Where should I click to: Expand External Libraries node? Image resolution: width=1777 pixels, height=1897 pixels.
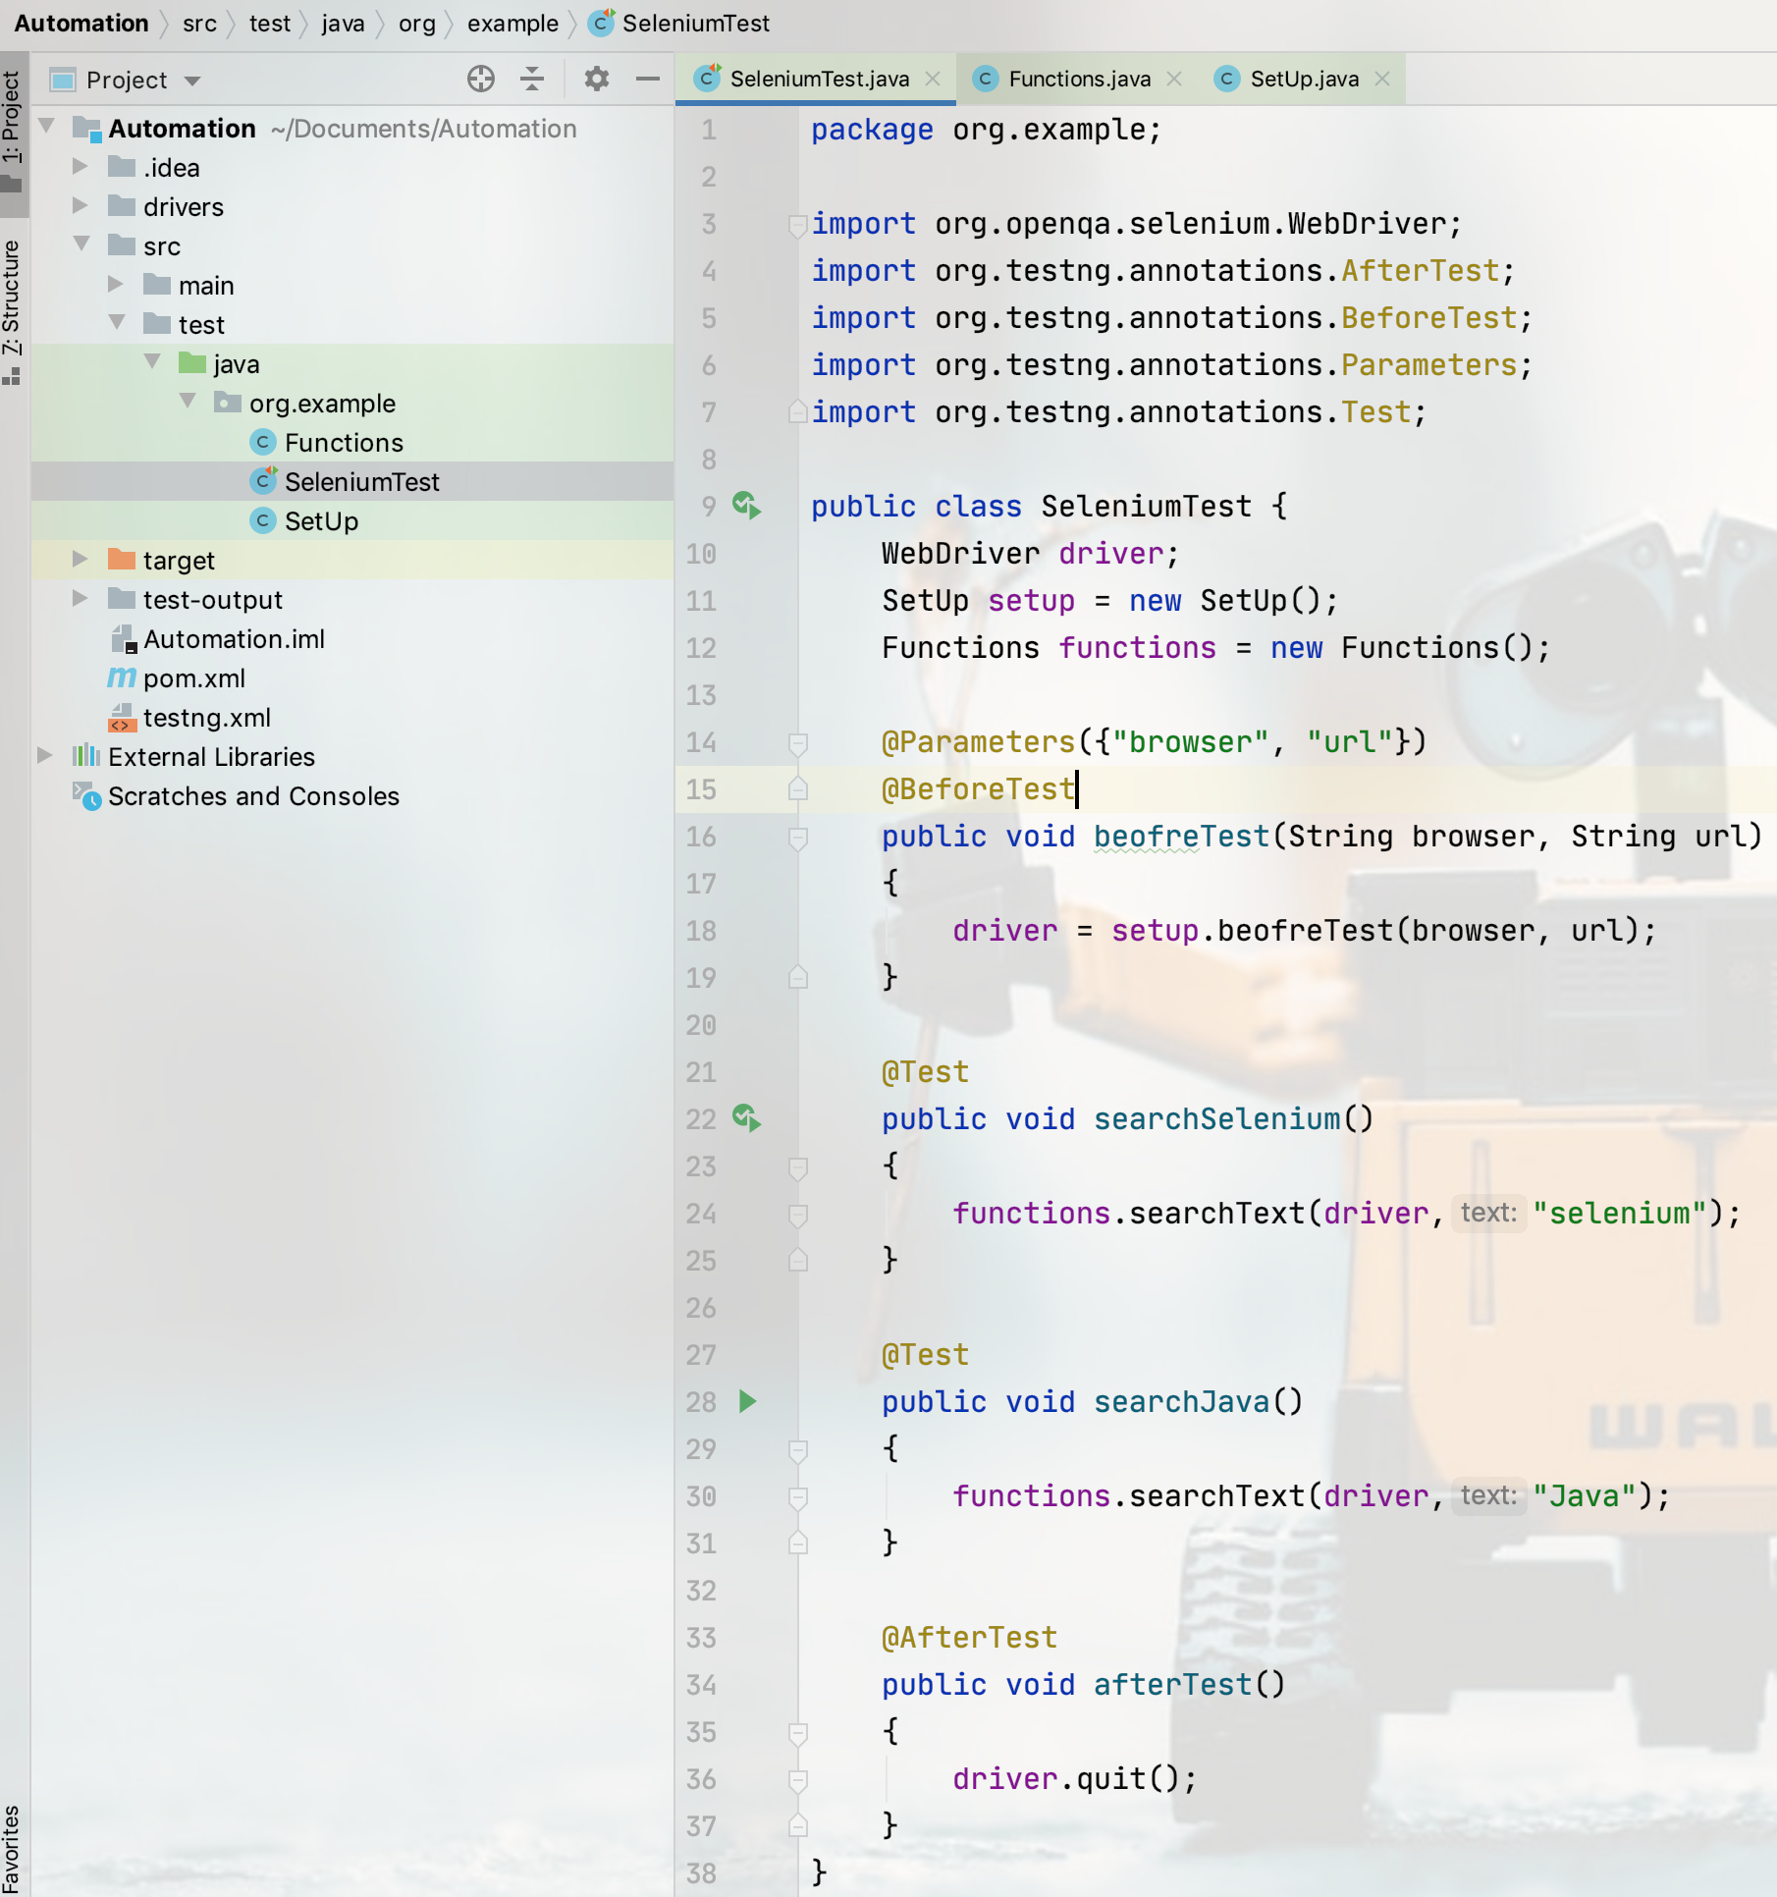[45, 756]
